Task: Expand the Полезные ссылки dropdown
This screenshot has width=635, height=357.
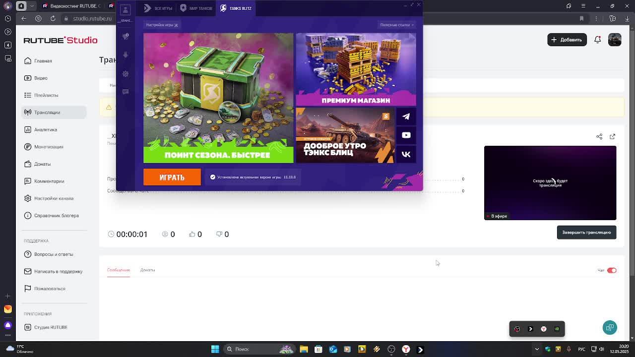Action: coord(397,25)
